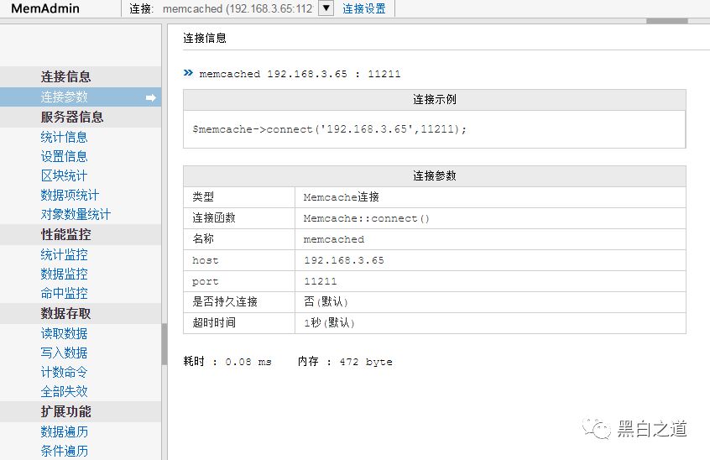Click the gray tab at top right
The width and height of the screenshot is (710, 460).
[x=667, y=21]
